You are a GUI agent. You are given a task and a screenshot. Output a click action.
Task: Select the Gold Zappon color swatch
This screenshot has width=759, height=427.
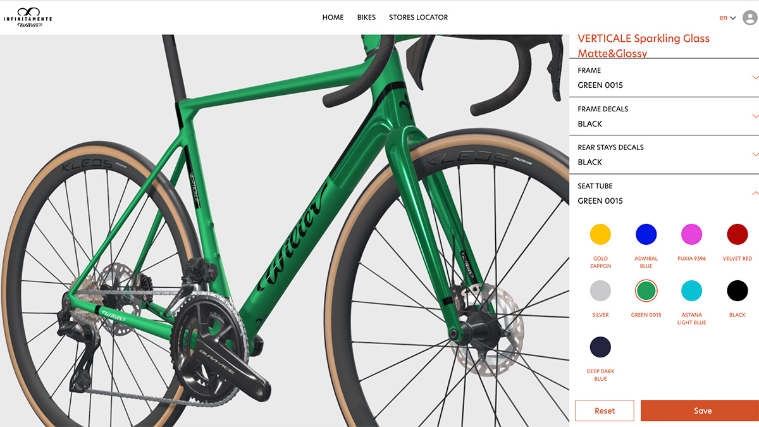coord(600,234)
